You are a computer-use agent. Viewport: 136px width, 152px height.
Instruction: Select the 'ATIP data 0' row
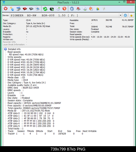coord(31,113)
